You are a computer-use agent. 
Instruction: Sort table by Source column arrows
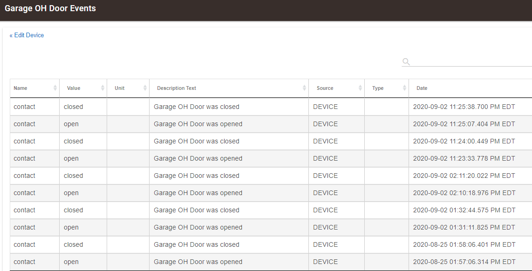(360, 88)
